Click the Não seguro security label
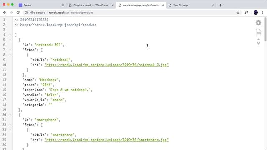This screenshot has width=267, height=150. [x=38, y=12]
